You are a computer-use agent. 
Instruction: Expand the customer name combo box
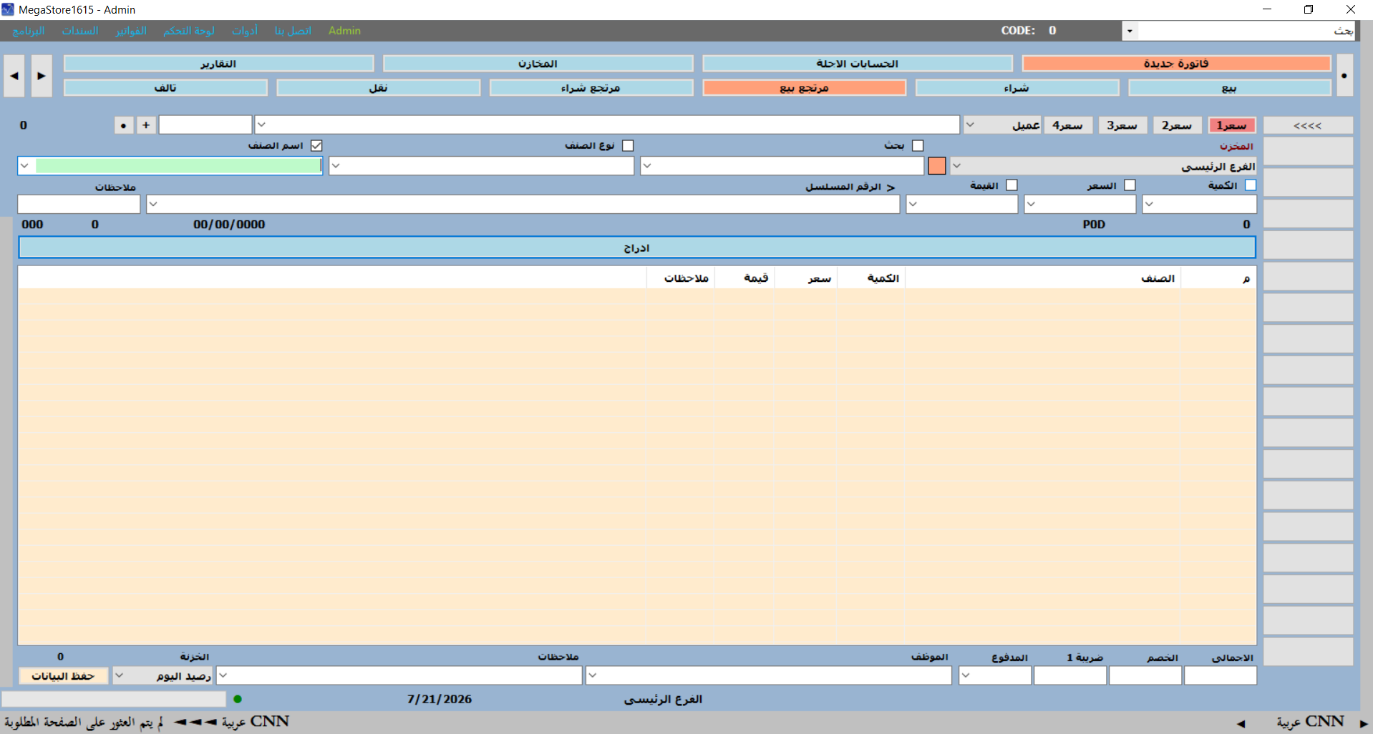[x=261, y=124]
